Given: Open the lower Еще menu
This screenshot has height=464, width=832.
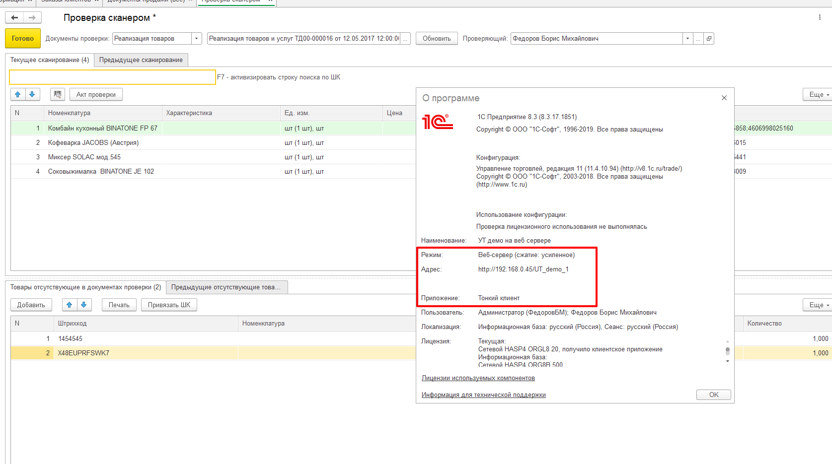Looking at the screenshot, I should click(818, 305).
